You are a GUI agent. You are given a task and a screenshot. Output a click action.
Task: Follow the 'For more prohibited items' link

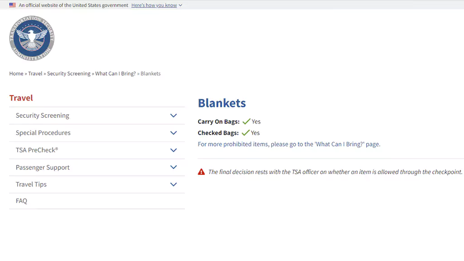click(289, 144)
